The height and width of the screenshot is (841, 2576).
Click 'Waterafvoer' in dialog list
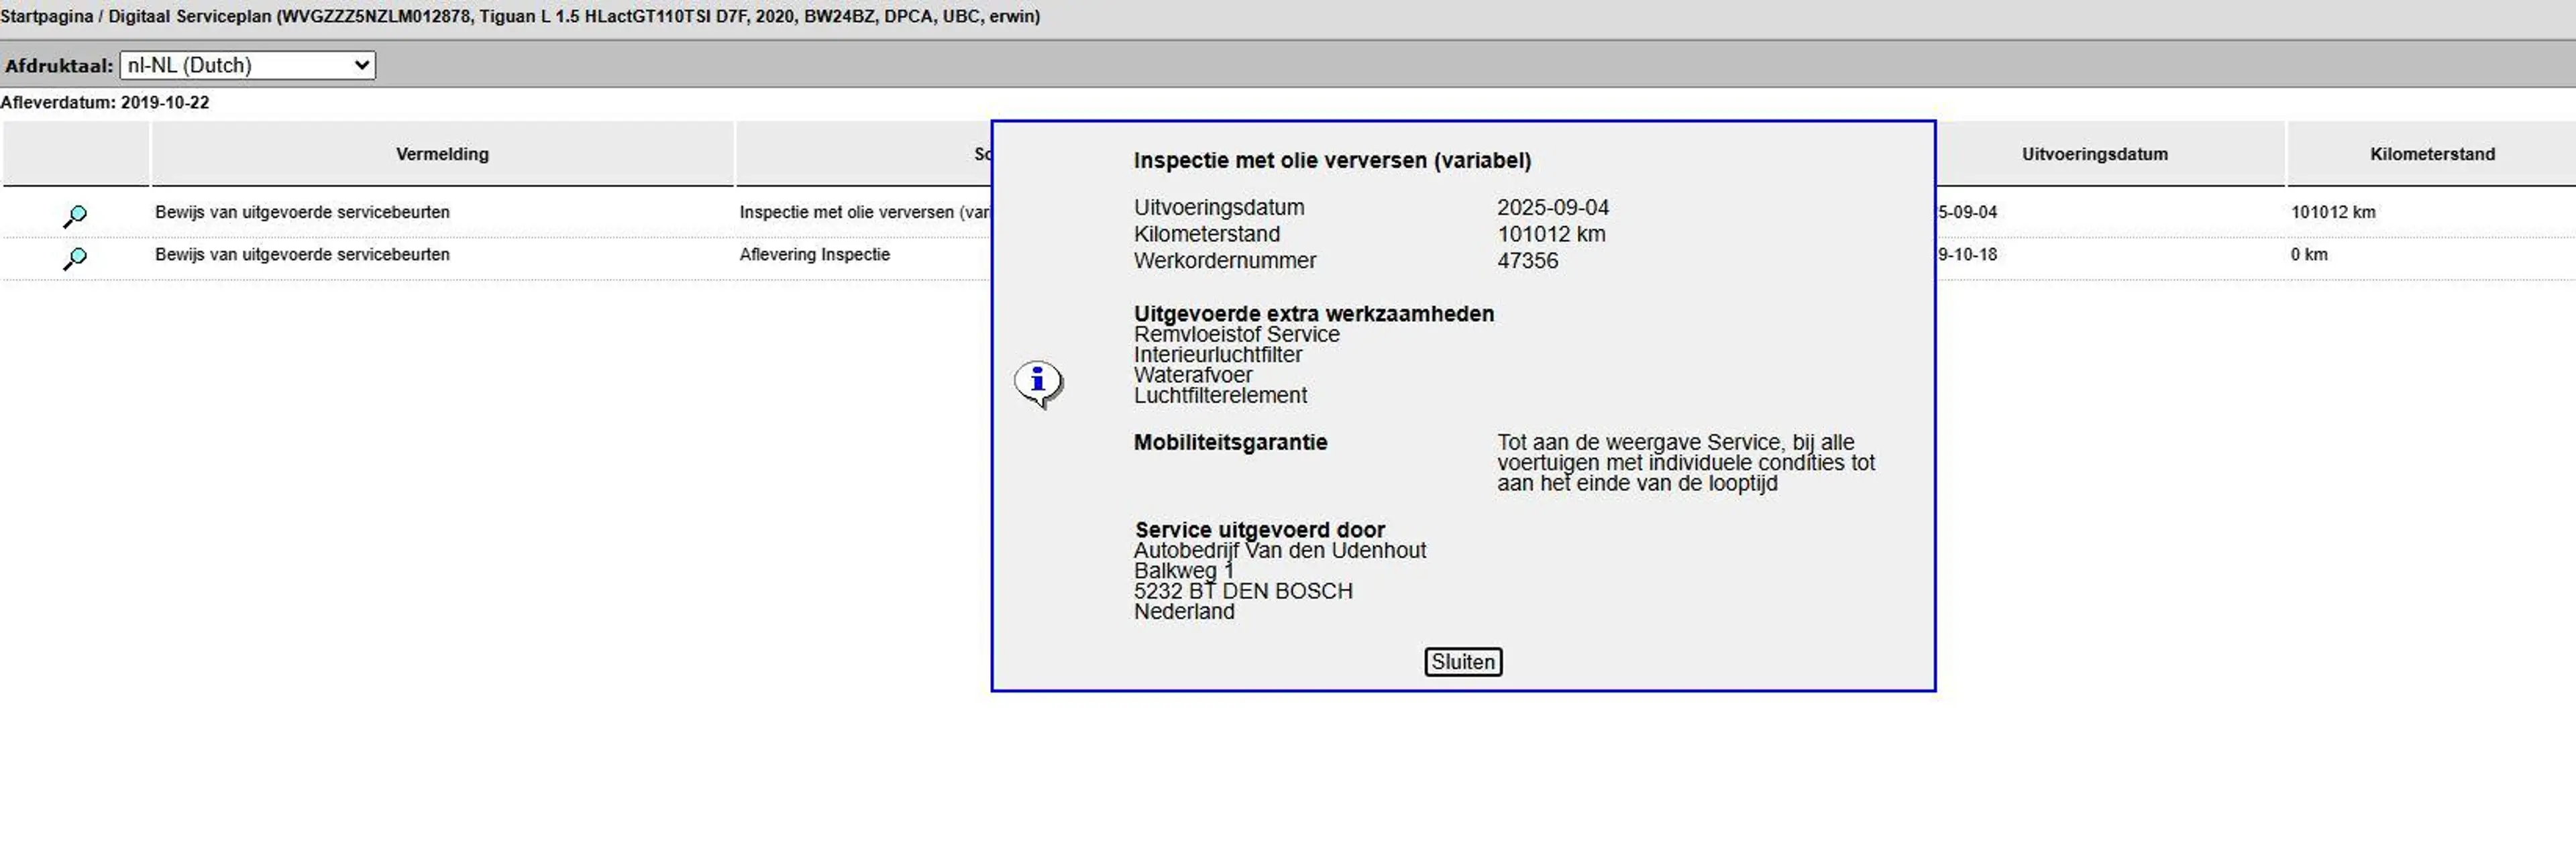point(1192,375)
